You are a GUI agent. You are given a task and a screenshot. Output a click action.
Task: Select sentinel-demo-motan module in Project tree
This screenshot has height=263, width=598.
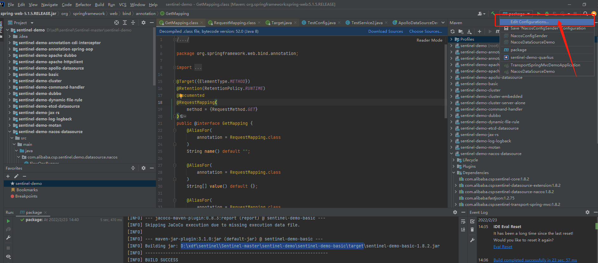[x=40, y=125]
